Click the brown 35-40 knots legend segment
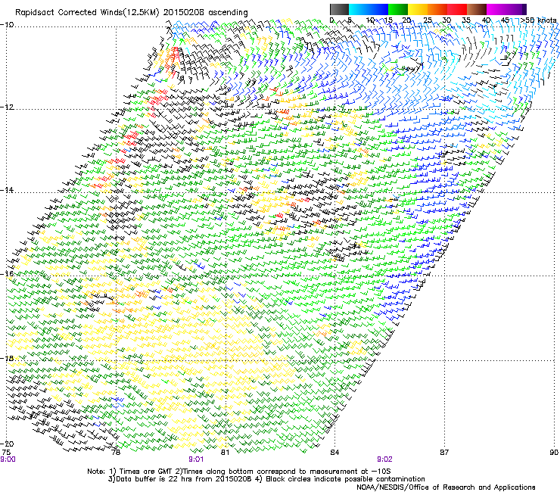The image size is (560, 492). 477,9
